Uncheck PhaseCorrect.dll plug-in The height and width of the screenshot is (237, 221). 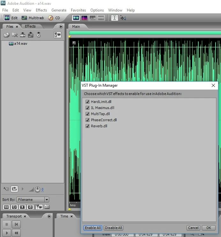coord(88,120)
